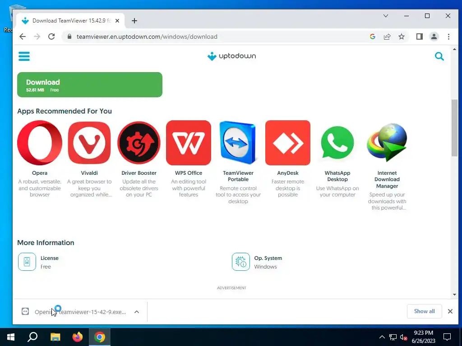Screen dimensions: 462x346
Task: Bookmark this tab with star icon
Action: [401, 36]
